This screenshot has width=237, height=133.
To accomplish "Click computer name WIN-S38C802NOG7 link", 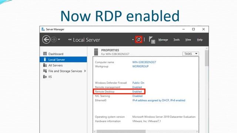I will point(144,62).
